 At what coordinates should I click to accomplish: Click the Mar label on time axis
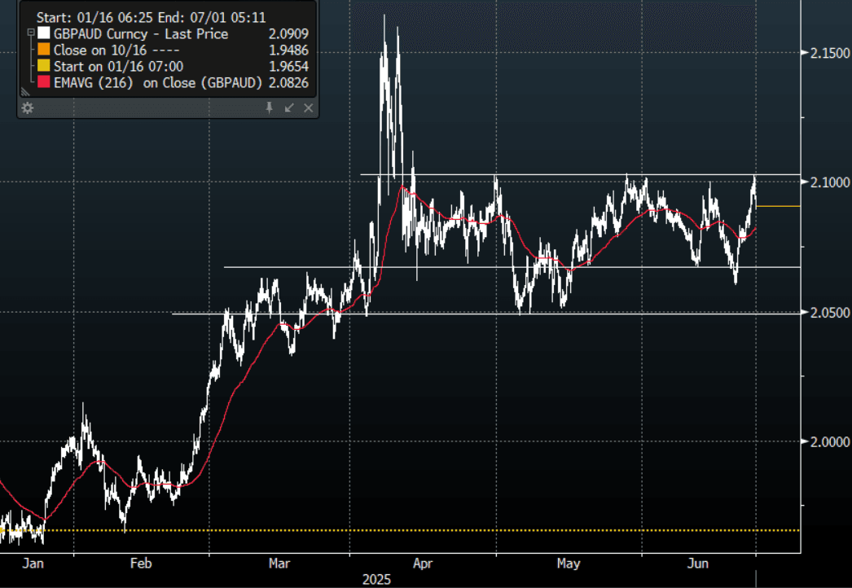click(279, 564)
